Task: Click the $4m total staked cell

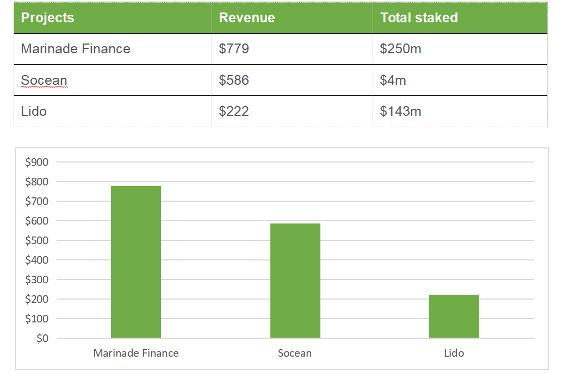Action: click(460, 80)
